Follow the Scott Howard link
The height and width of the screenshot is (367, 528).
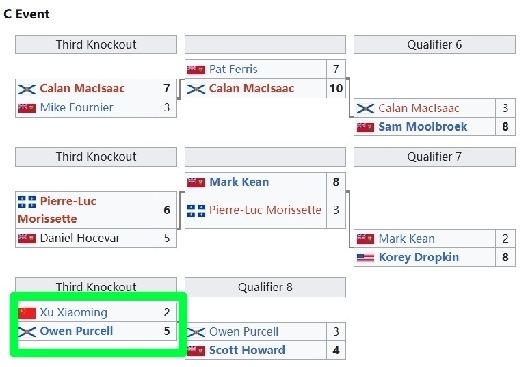click(x=247, y=351)
